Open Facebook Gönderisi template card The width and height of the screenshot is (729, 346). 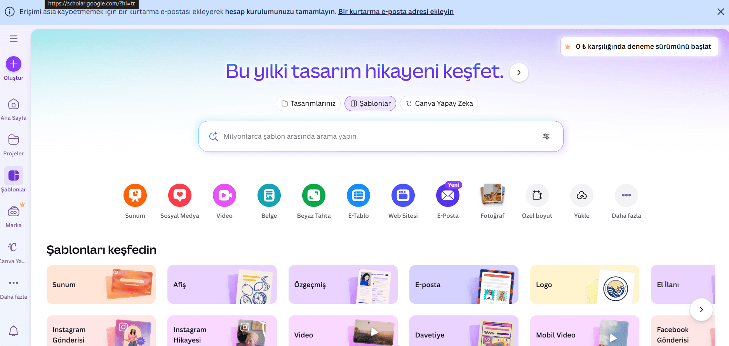tap(683, 331)
